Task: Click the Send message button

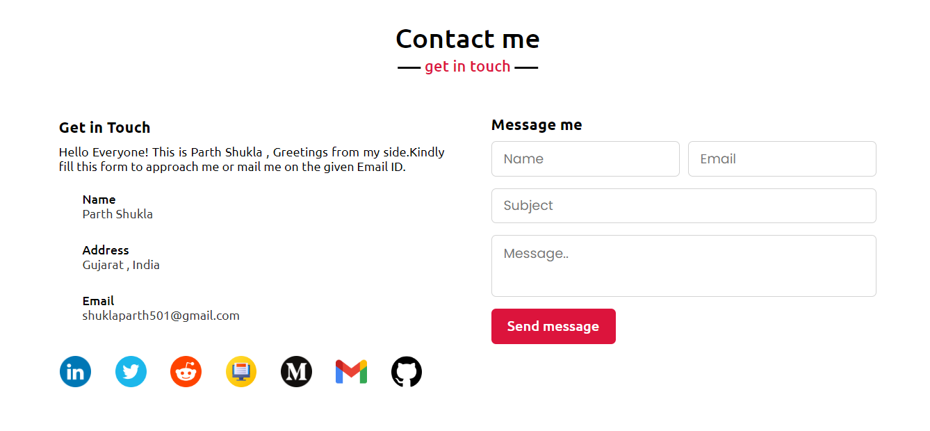Action: (x=553, y=326)
